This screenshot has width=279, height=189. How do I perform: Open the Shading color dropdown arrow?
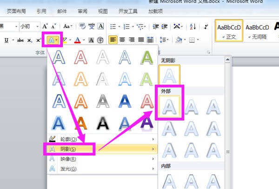(185, 40)
